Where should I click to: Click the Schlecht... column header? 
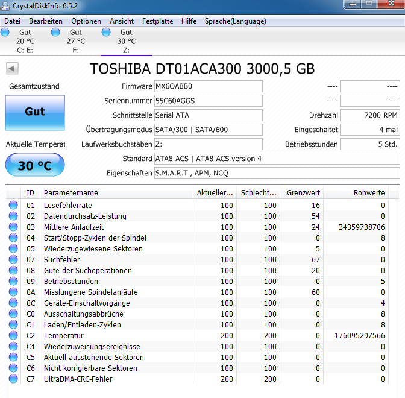[x=259, y=193]
